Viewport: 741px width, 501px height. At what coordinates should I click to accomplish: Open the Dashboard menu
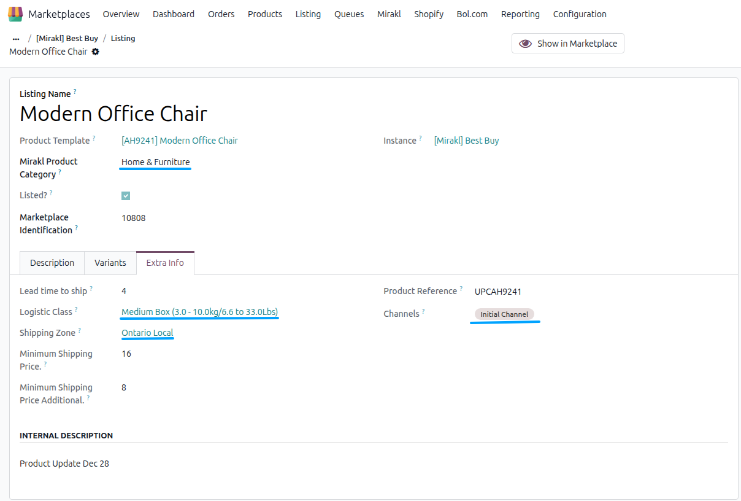[x=174, y=14]
